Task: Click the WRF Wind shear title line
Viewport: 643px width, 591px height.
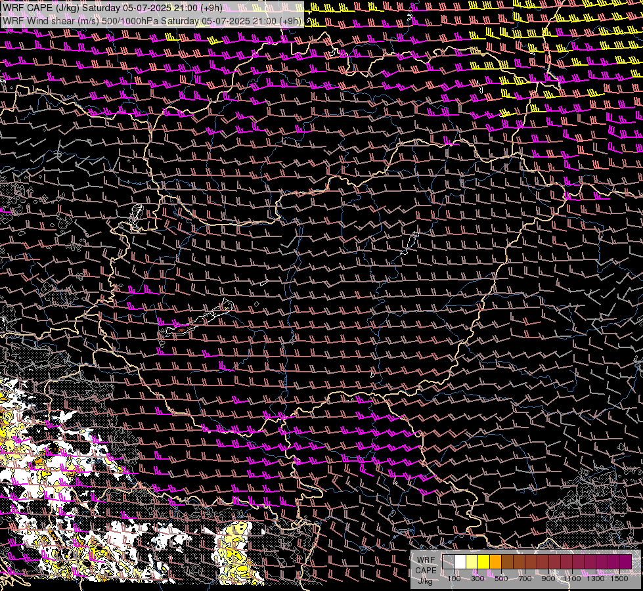Action: click(152, 20)
